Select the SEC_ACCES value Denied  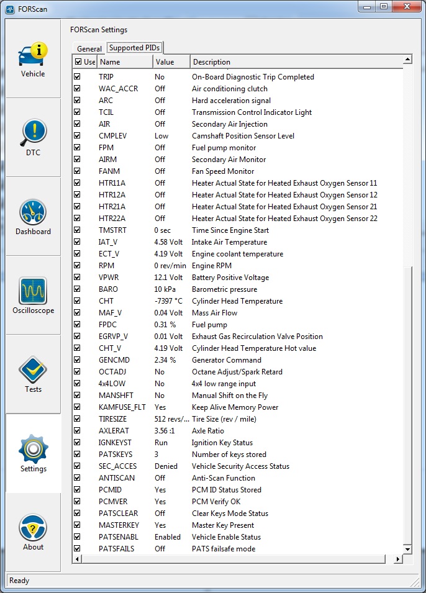(166, 466)
